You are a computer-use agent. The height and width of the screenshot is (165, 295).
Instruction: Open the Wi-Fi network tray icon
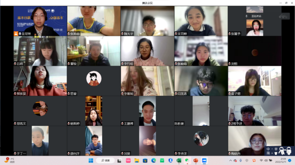click(261, 160)
